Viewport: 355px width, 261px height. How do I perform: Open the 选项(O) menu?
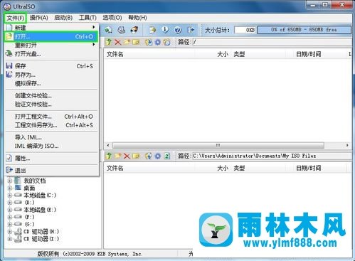[112, 18]
